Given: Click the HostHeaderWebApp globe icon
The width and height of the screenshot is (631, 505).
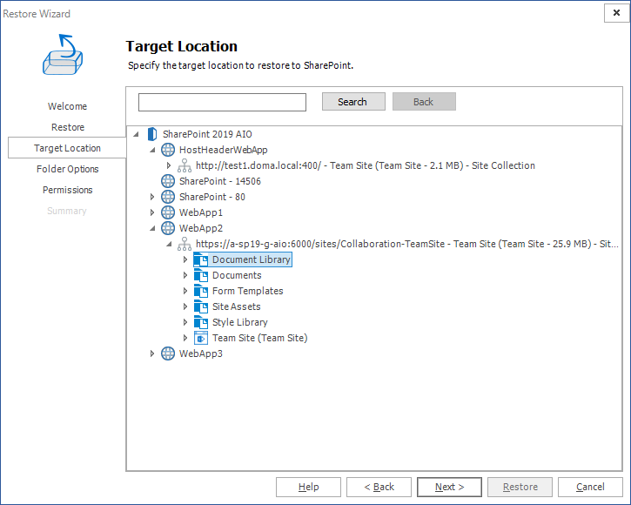Looking at the screenshot, I should (168, 150).
